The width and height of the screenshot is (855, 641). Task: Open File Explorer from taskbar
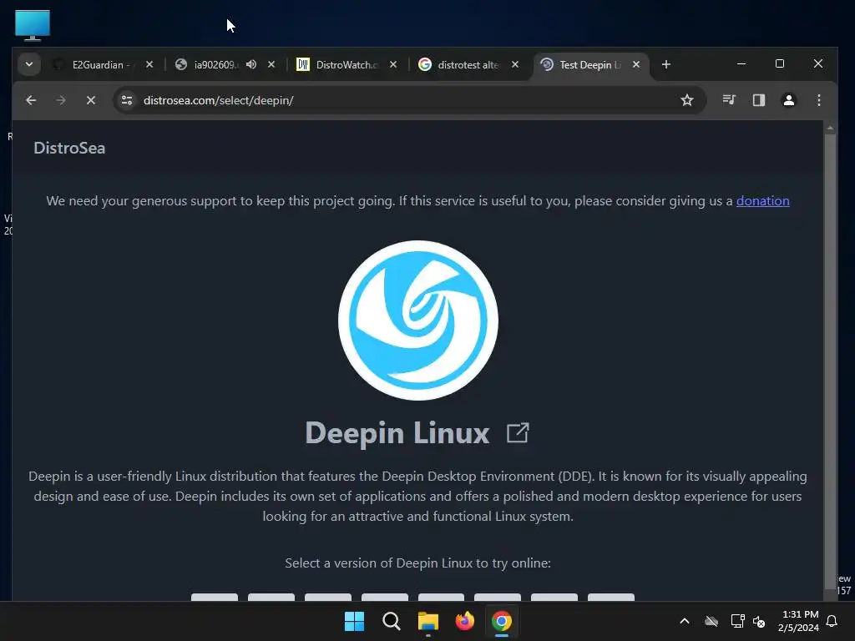pos(428,621)
